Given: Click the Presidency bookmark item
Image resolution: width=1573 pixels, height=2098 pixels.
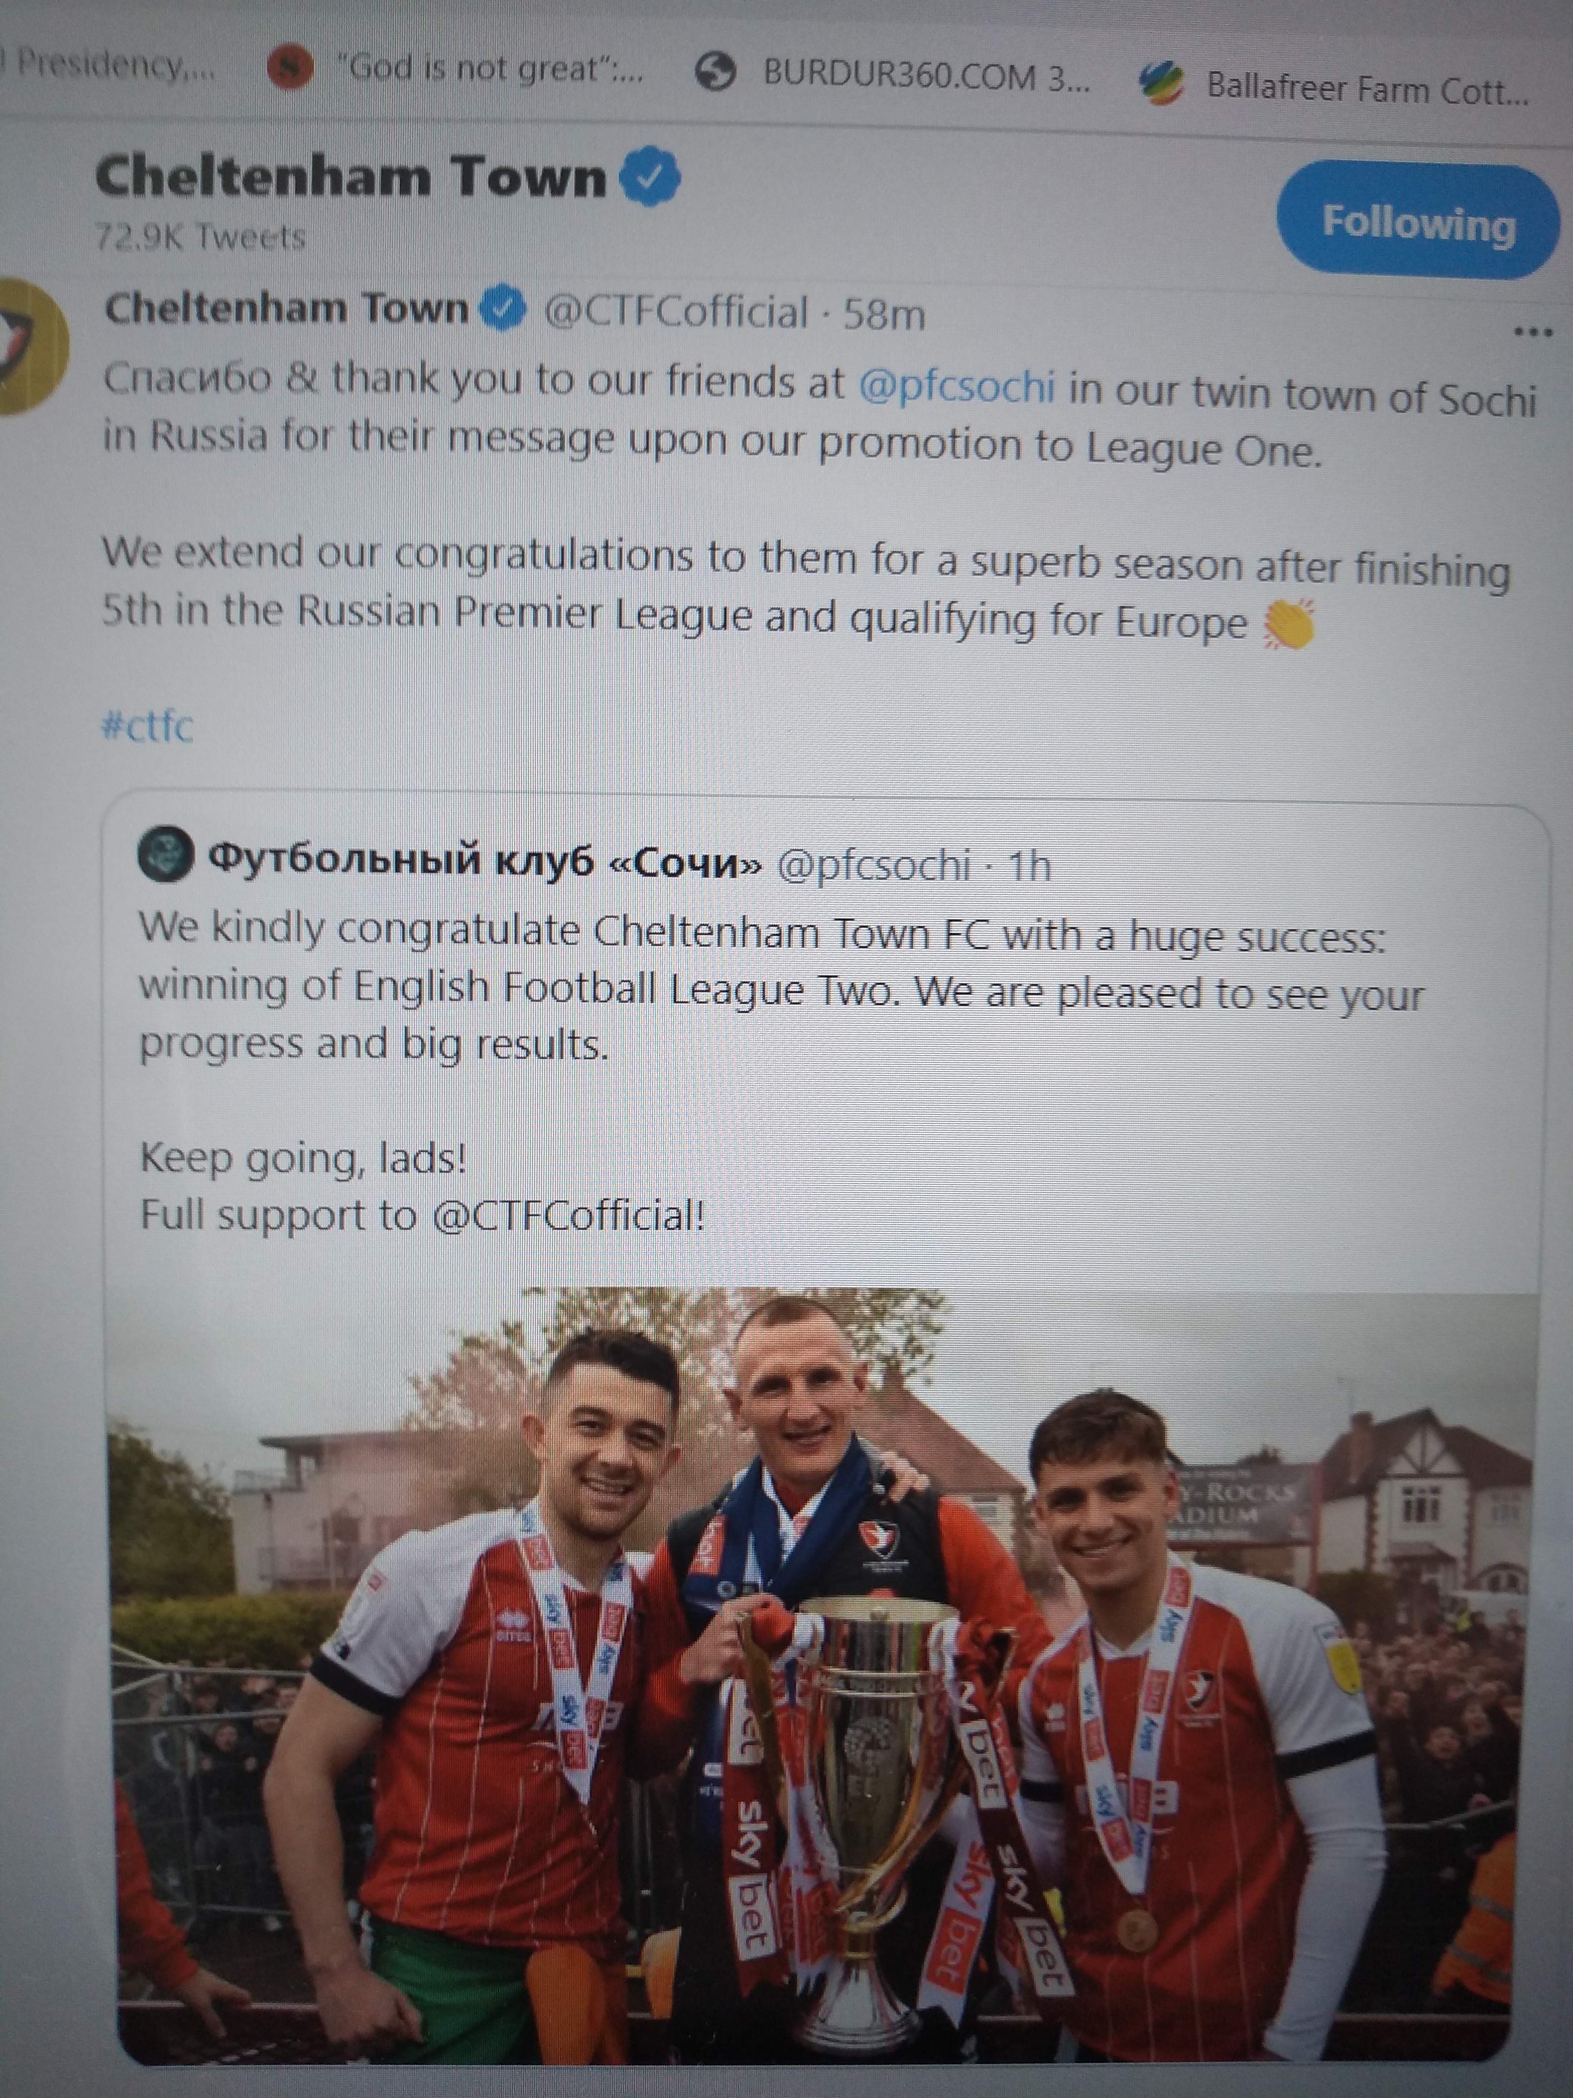Looking at the screenshot, I should (x=108, y=65).
